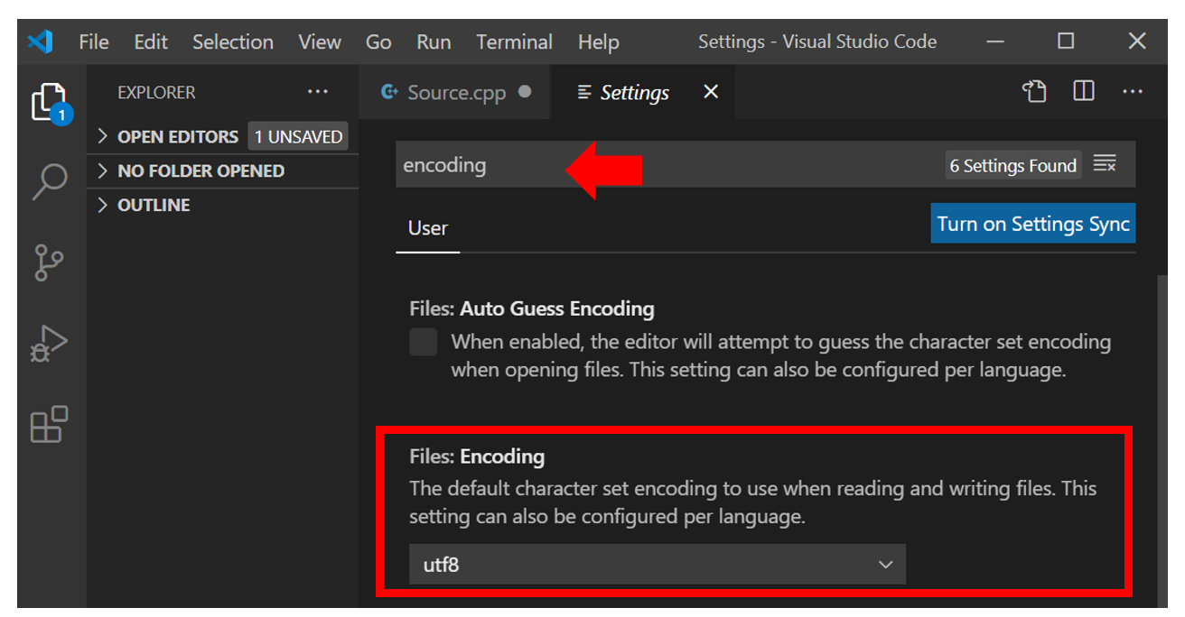This screenshot has width=1185, height=617.
Task: Open the Run menu
Action: coord(434,41)
